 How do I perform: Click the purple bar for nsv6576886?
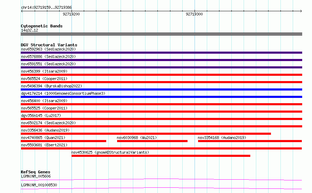point(161,60)
